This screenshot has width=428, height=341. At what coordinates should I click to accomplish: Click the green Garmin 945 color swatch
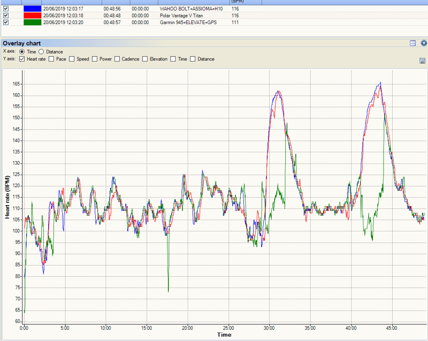point(32,22)
